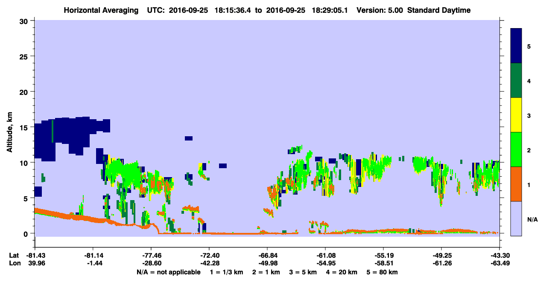
Task: Click the lavender N/A legend swatch
Action: (516, 218)
